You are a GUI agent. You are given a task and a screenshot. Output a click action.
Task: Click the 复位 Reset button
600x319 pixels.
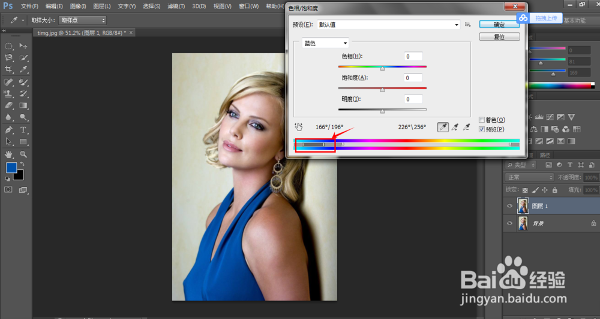click(x=499, y=37)
